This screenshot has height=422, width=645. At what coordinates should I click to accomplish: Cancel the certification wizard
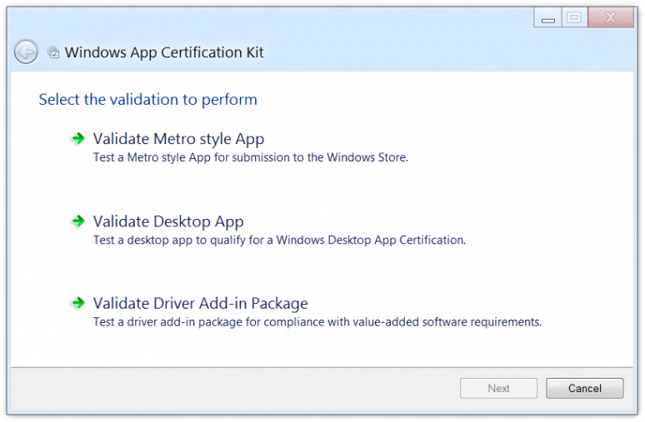click(x=584, y=389)
